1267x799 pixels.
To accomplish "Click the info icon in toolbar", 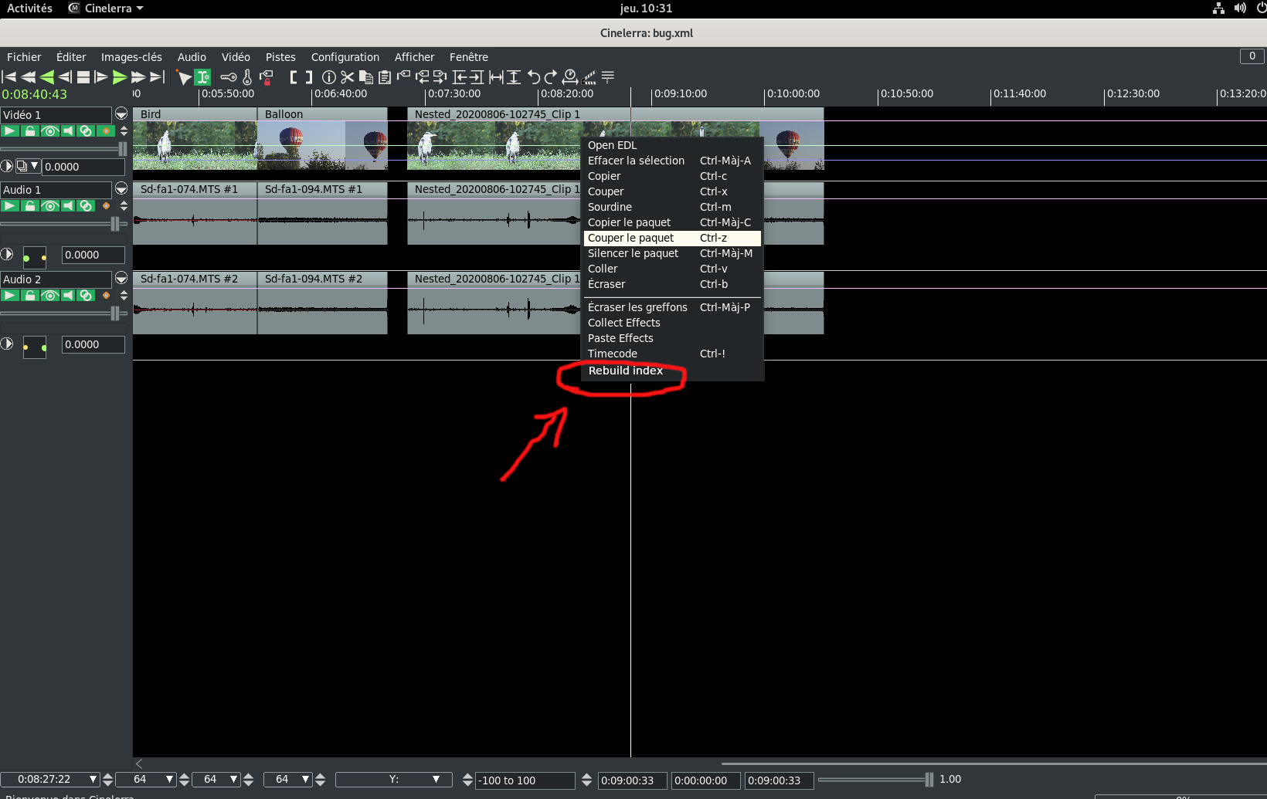I will (x=329, y=77).
